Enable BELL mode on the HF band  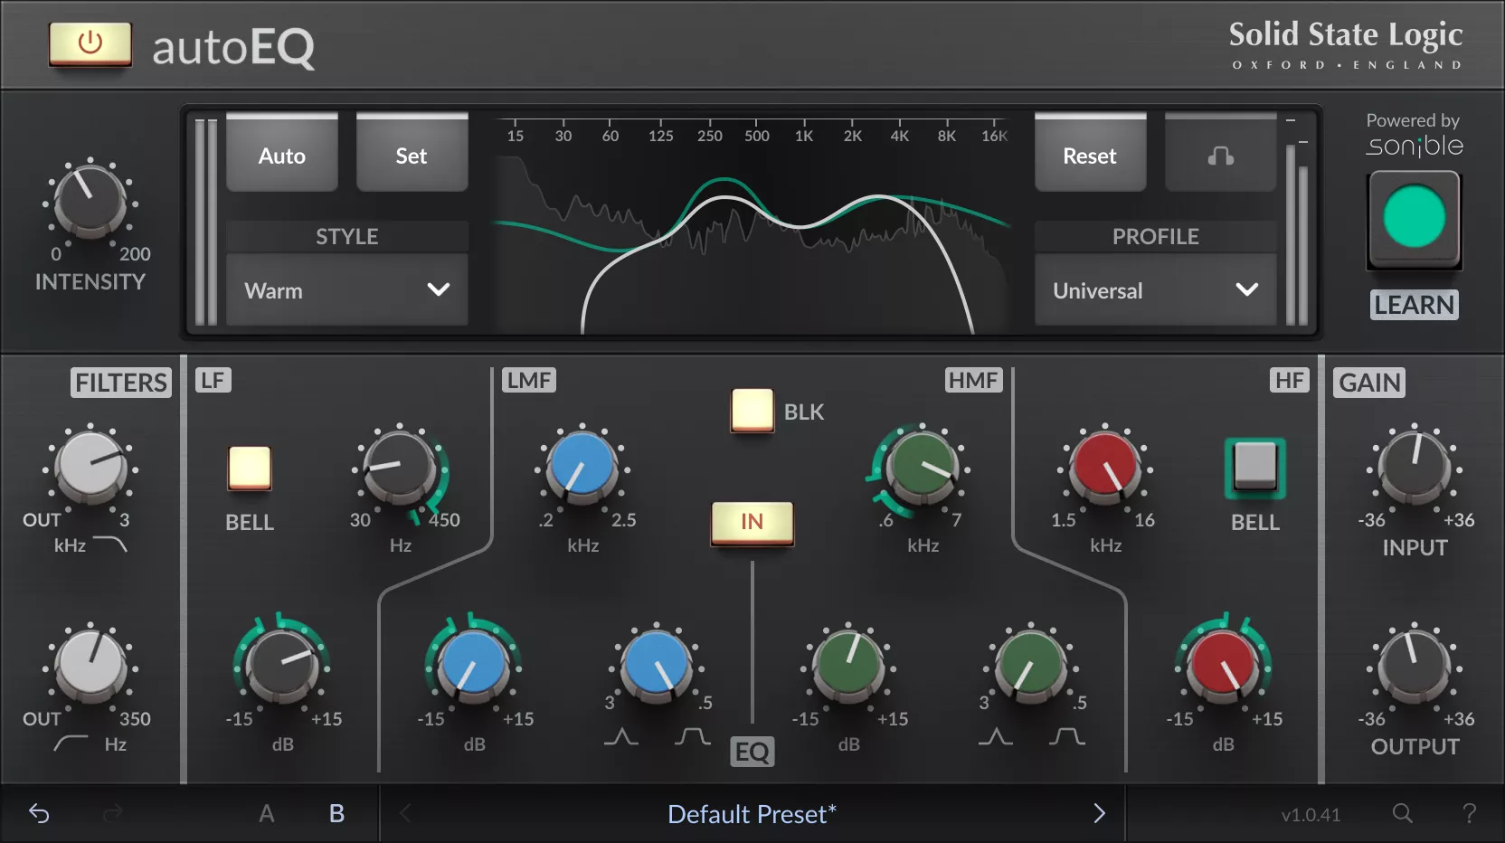pyautogui.click(x=1254, y=469)
